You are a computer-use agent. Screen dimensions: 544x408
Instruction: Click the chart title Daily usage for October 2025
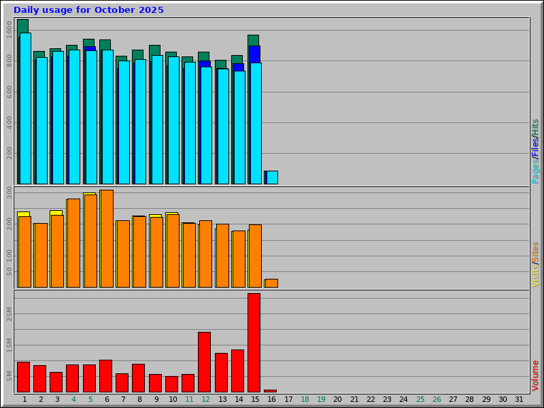point(88,10)
